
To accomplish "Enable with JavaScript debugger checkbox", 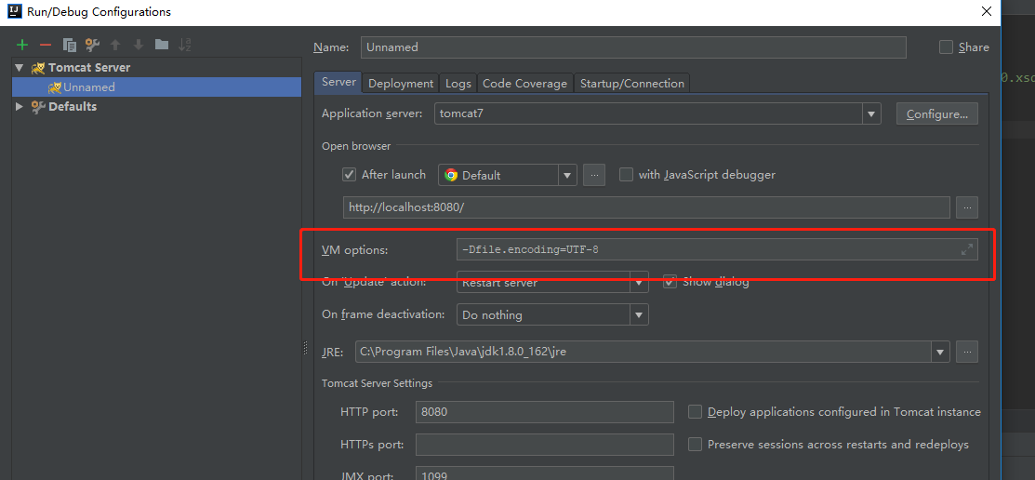I will pos(627,175).
